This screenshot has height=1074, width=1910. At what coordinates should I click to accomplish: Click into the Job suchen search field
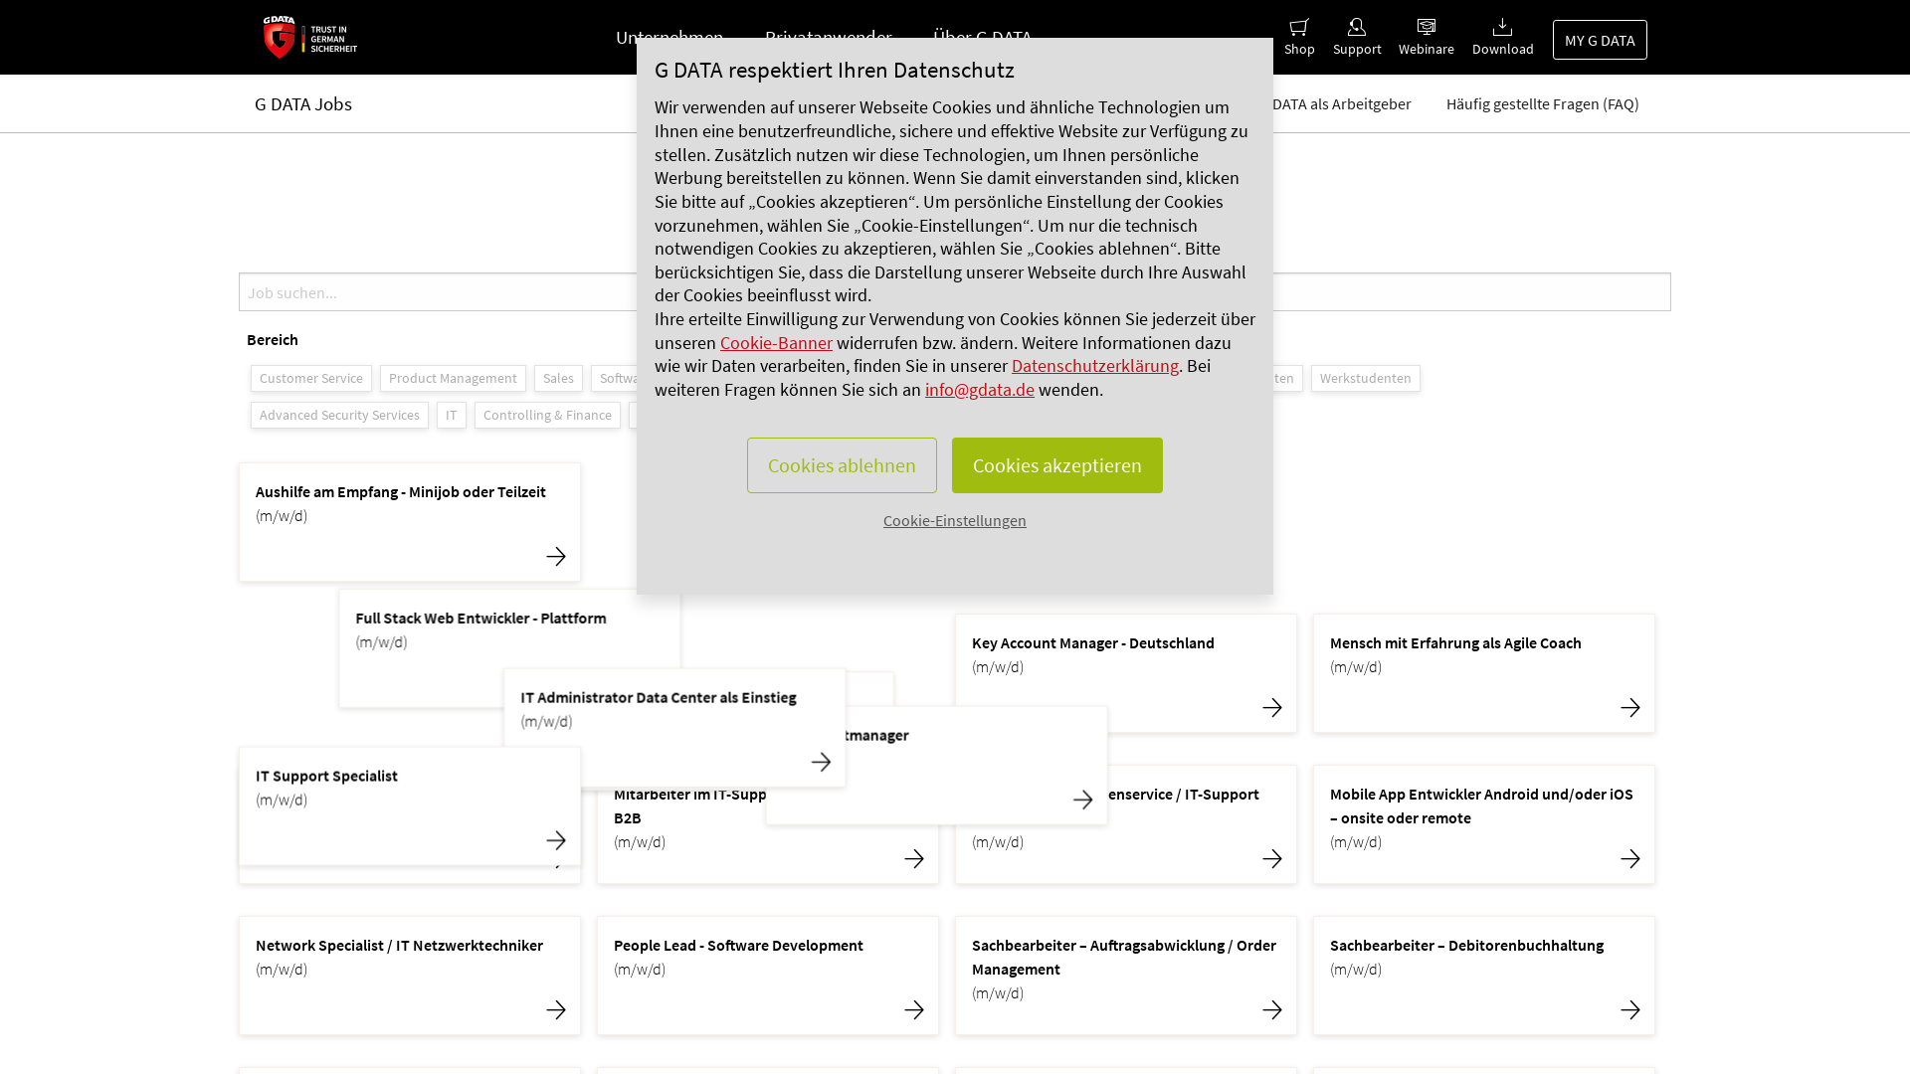pos(438,292)
